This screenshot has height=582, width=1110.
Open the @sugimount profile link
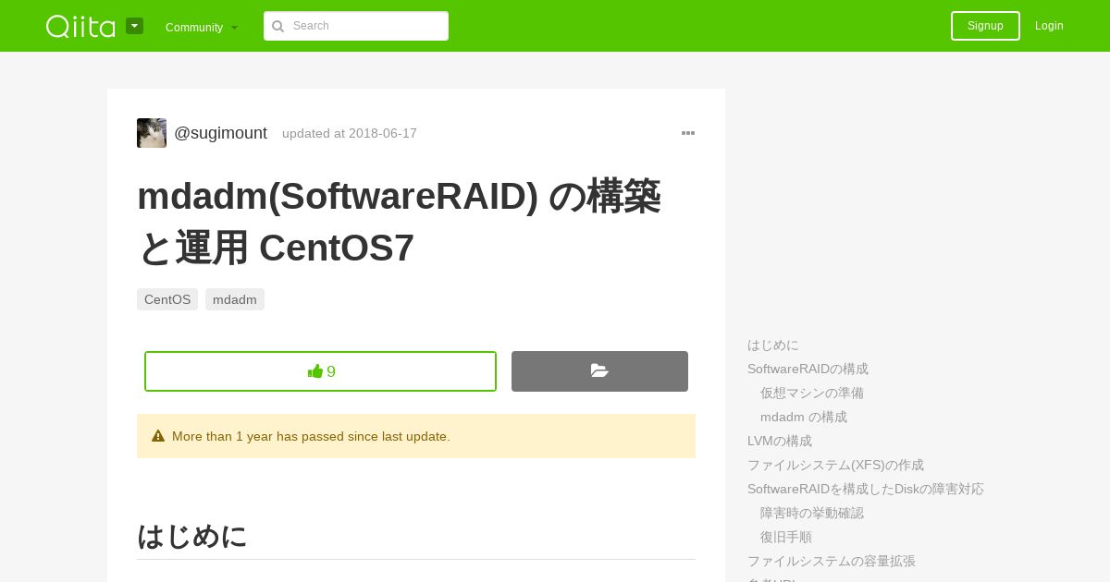point(220,133)
